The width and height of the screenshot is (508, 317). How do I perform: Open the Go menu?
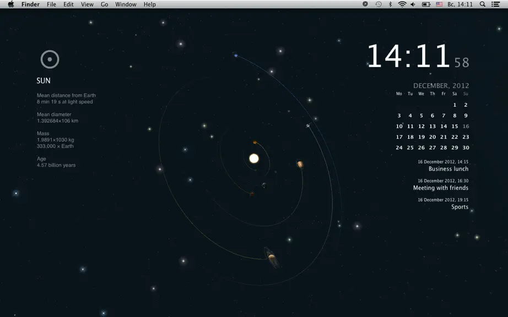click(x=104, y=4)
